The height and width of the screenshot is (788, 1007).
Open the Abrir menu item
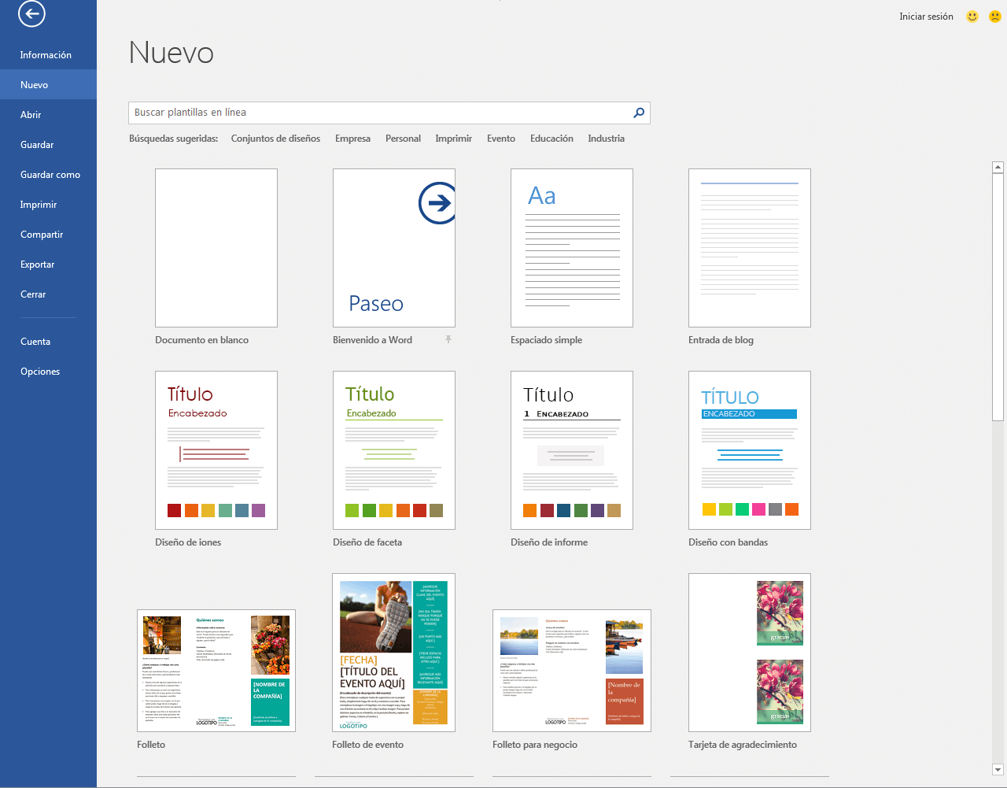click(x=48, y=115)
